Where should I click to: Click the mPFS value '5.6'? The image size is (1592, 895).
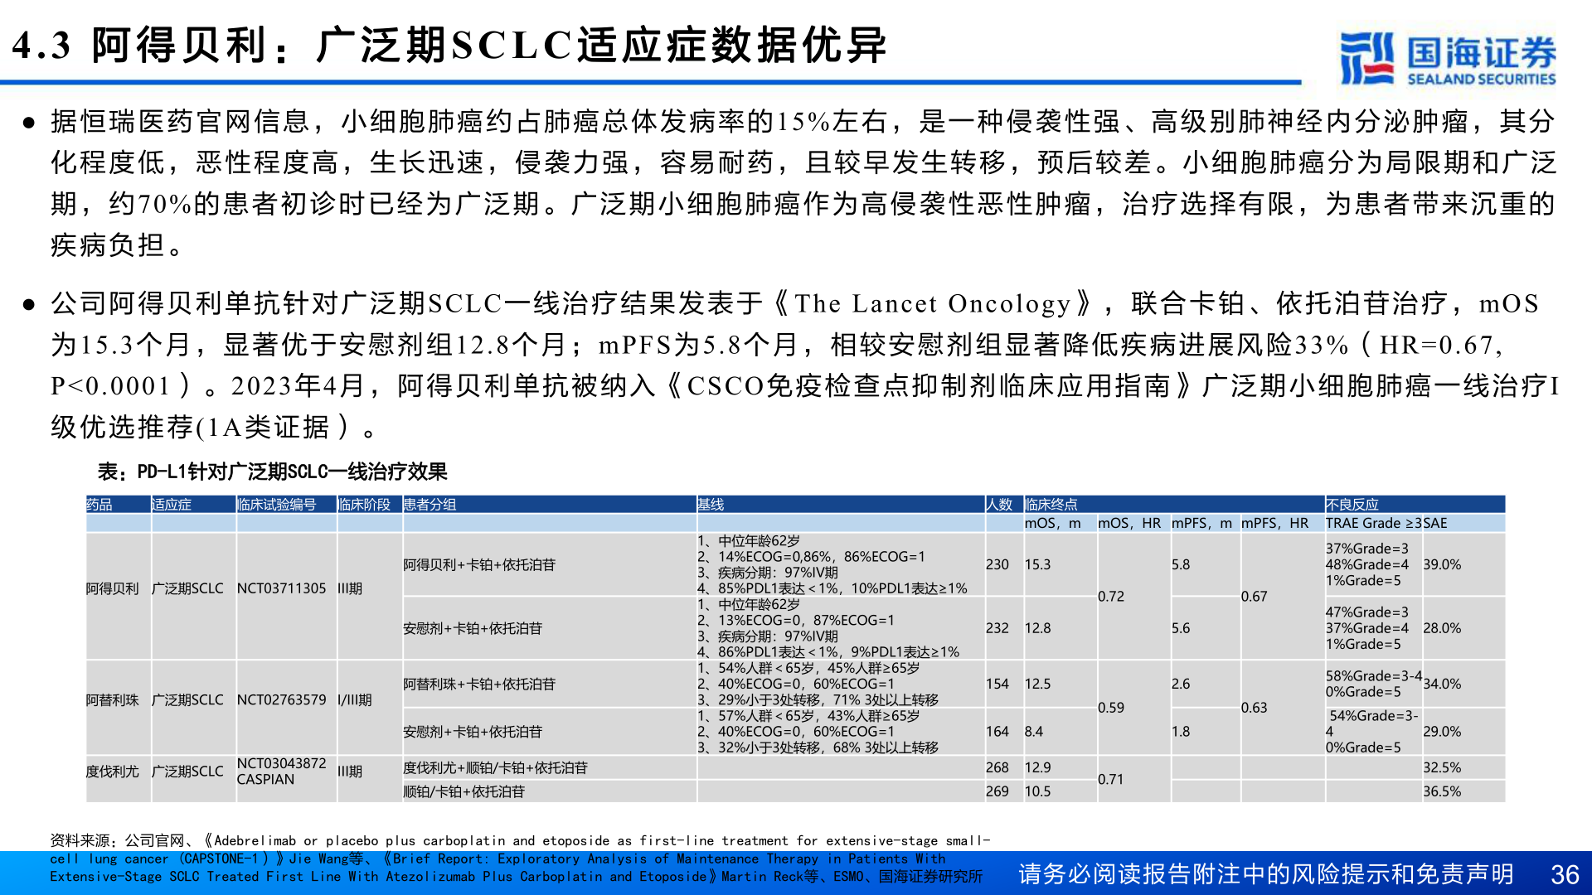click(x=1181, y=629)
